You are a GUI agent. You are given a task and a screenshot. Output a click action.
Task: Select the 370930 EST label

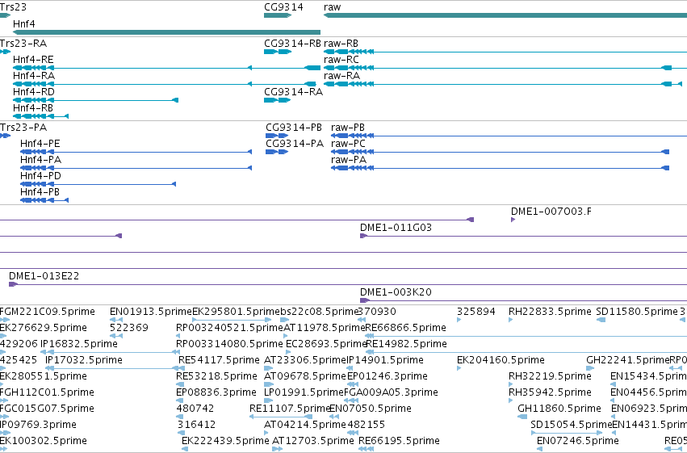(x=377, y=312)
